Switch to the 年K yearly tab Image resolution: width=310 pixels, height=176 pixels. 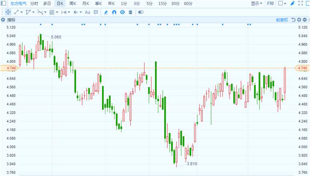(x=111, y=3)
